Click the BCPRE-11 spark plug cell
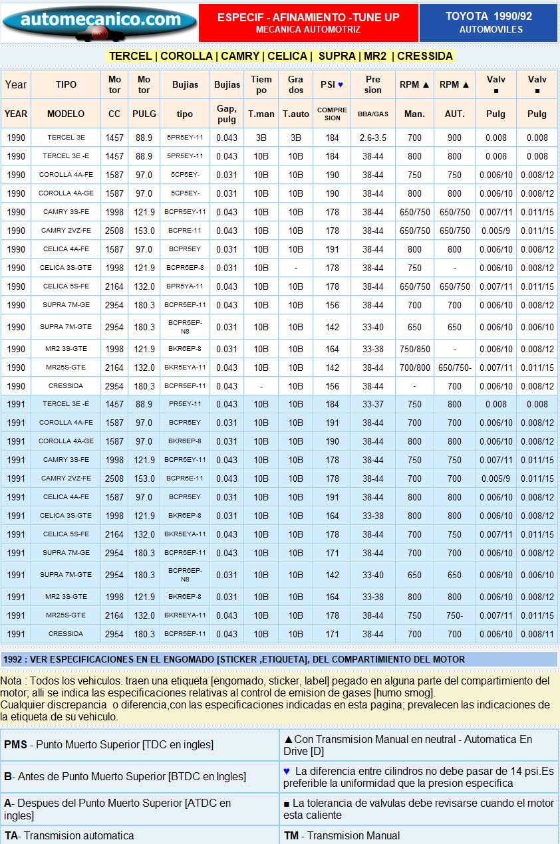This screenshot has height=844, width=560. 185,231
